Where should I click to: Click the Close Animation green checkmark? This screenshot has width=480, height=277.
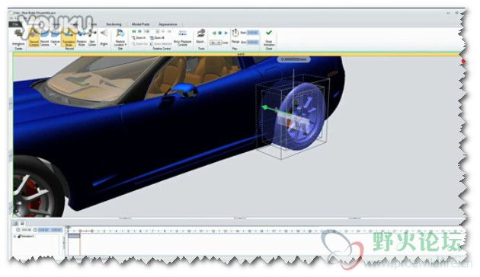[x=269, y=33]
